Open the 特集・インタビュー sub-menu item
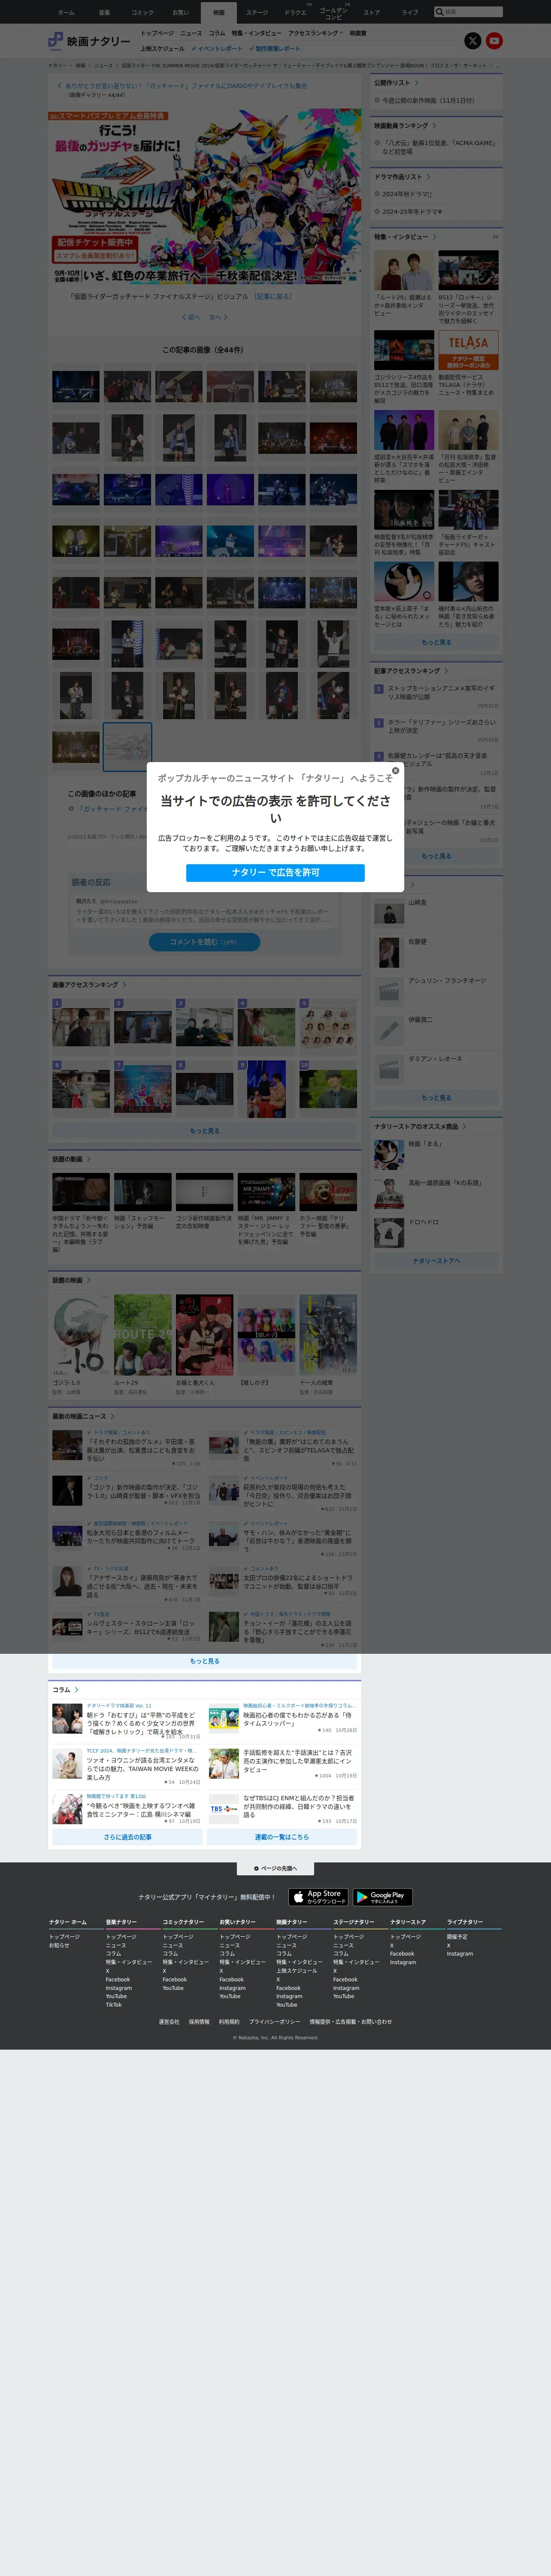 pos(257,33)
